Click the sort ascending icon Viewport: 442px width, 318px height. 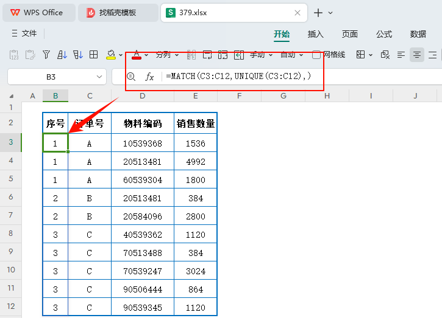62,55
